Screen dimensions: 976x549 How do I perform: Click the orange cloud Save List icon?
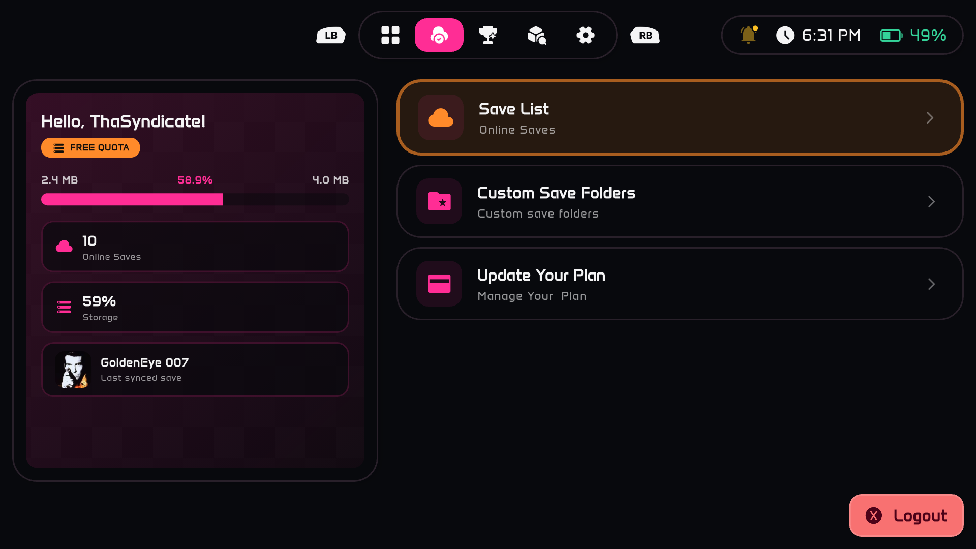(441, 117)
